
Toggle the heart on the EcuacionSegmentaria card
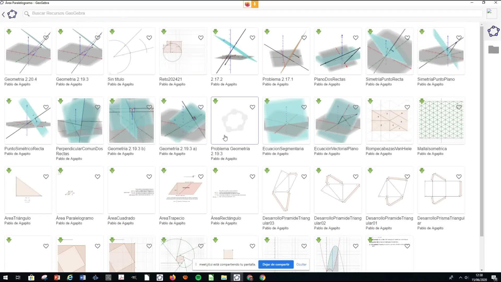pyautogui.click(x=304, y=107)
